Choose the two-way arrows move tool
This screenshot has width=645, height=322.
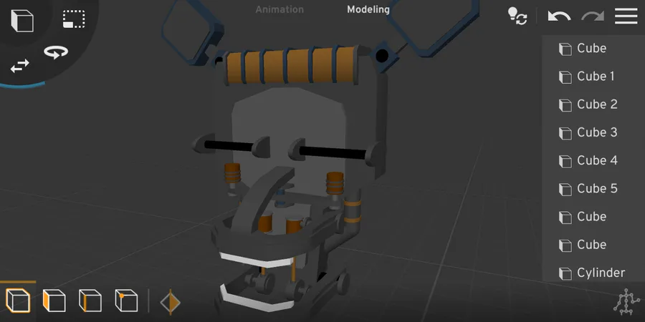(x=20, y=66)
